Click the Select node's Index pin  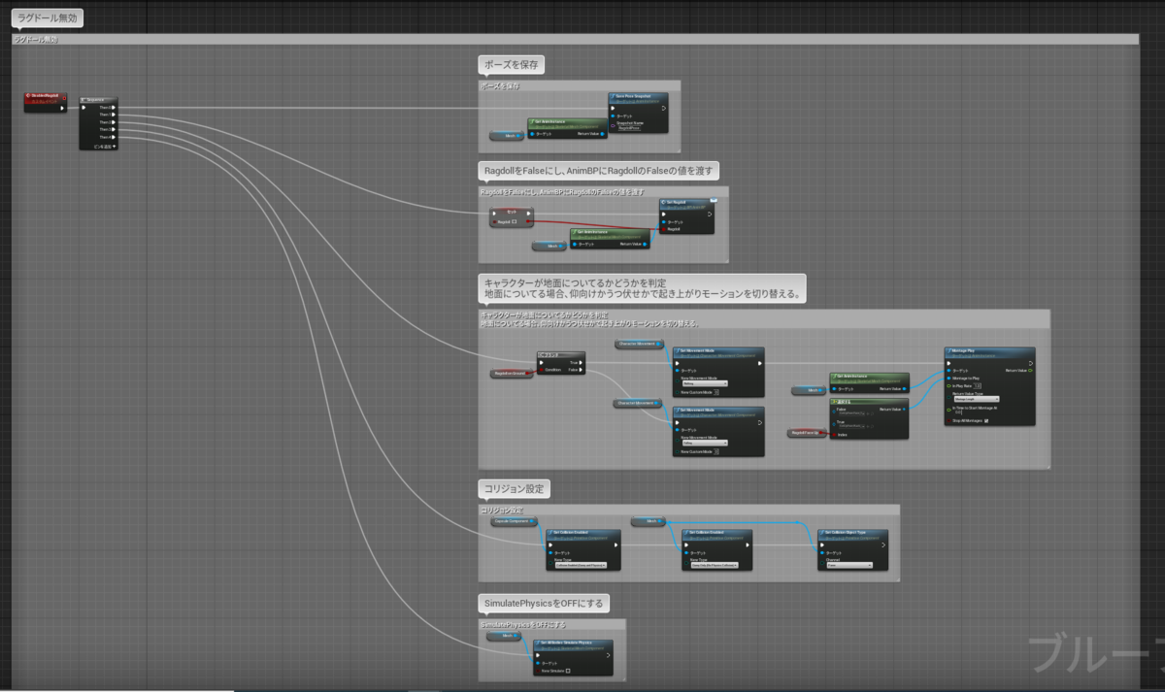click(x=834, y=435)
